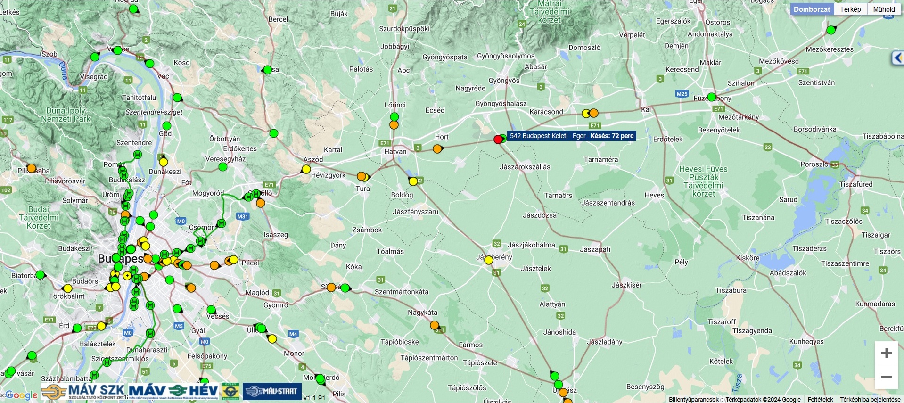Click the yellow train marker east of Karácsond
Screen dimensions: 904x403
point(586,113)
